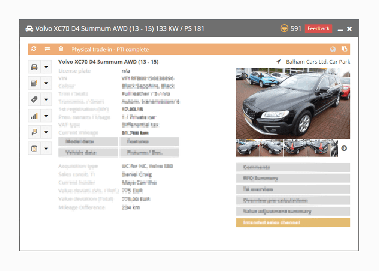Viewport: 379px width, 271px height.
Task: Click the copy document icon in orange bar
Action: click(344, 49)
